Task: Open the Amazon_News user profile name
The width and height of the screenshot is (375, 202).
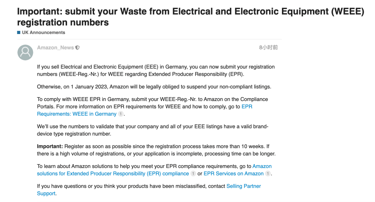Action: click(x=56, y=48)
